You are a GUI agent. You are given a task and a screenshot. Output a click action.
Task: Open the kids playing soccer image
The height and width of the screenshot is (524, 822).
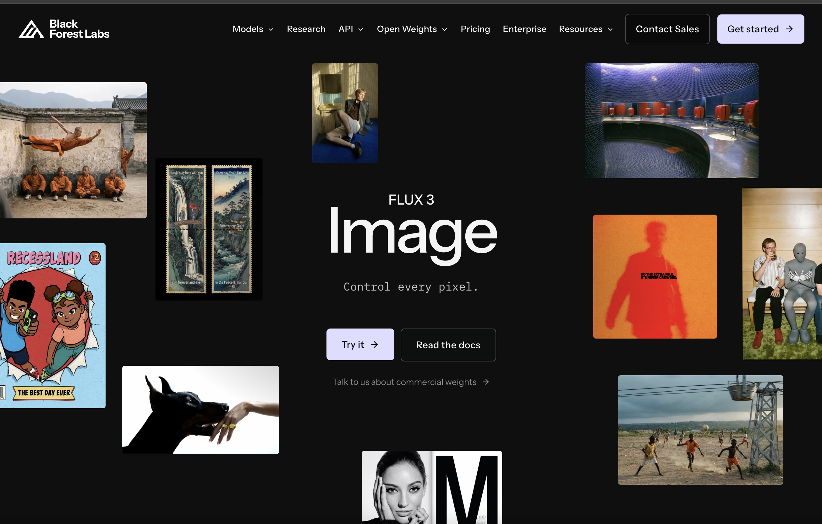[x=700, y=430]
